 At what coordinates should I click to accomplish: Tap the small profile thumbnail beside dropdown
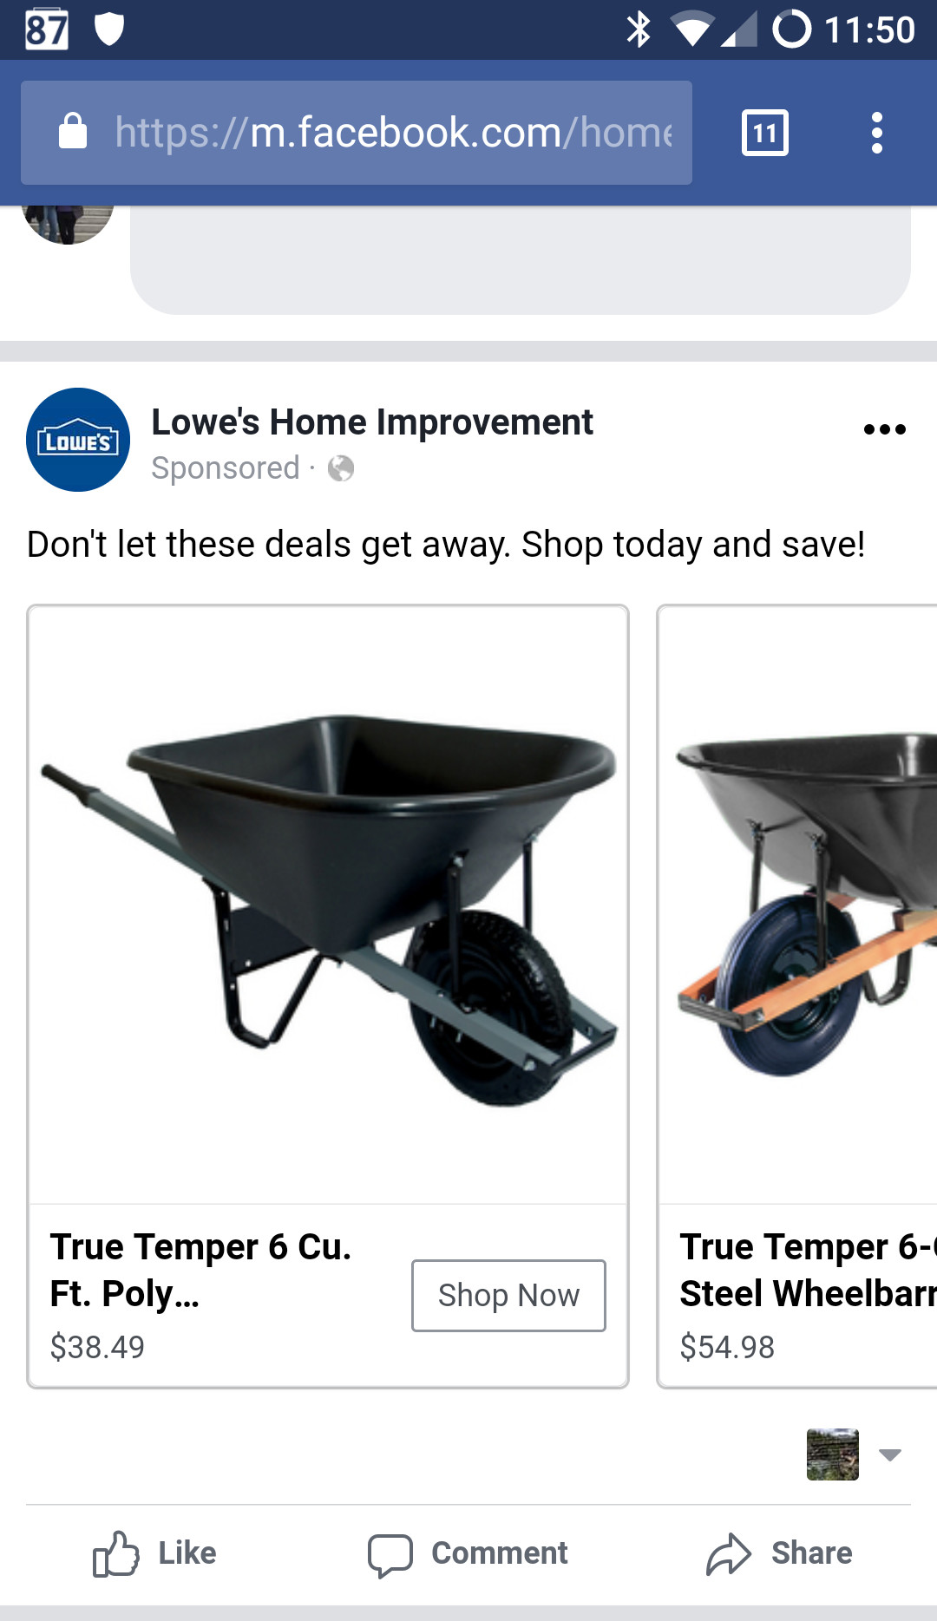(x=833, y=1454)
